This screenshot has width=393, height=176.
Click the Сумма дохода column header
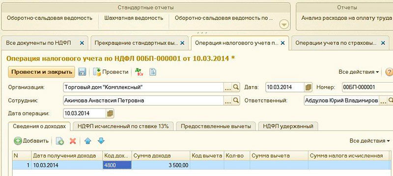pyautogui.click(x=161, y=156)
